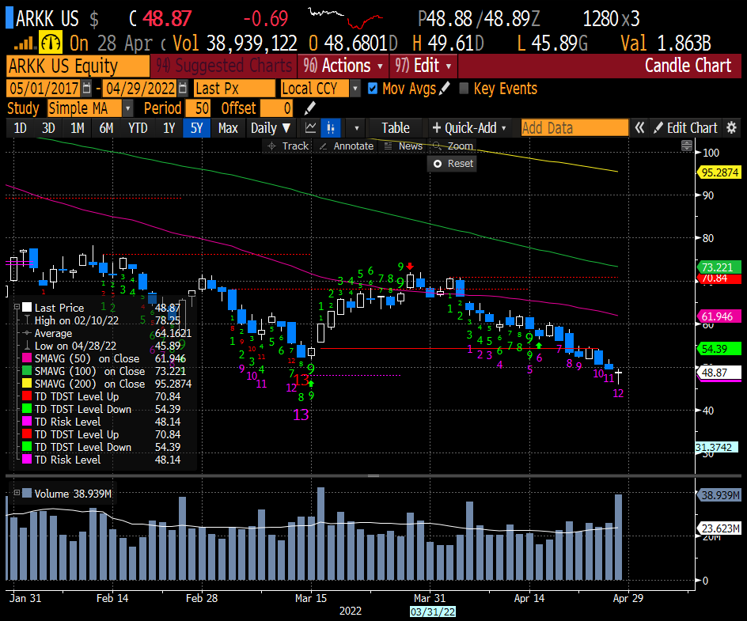Click the Reset button
747x621 pixels.
tap(453, 164)
